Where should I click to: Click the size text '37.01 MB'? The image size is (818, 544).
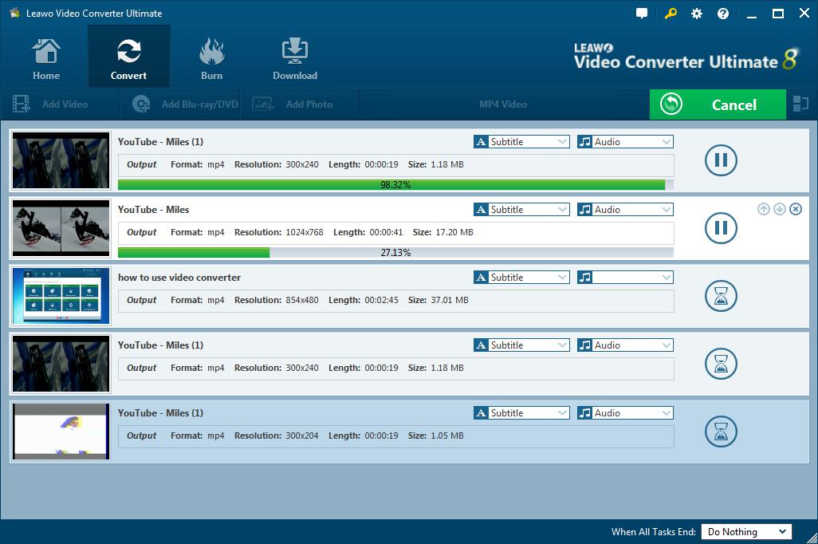tap(450, 300)
